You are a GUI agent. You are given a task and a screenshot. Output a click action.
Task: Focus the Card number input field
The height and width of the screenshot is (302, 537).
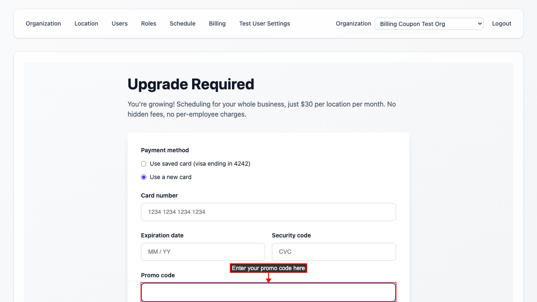pyautogui.click(x=268, y=212)
